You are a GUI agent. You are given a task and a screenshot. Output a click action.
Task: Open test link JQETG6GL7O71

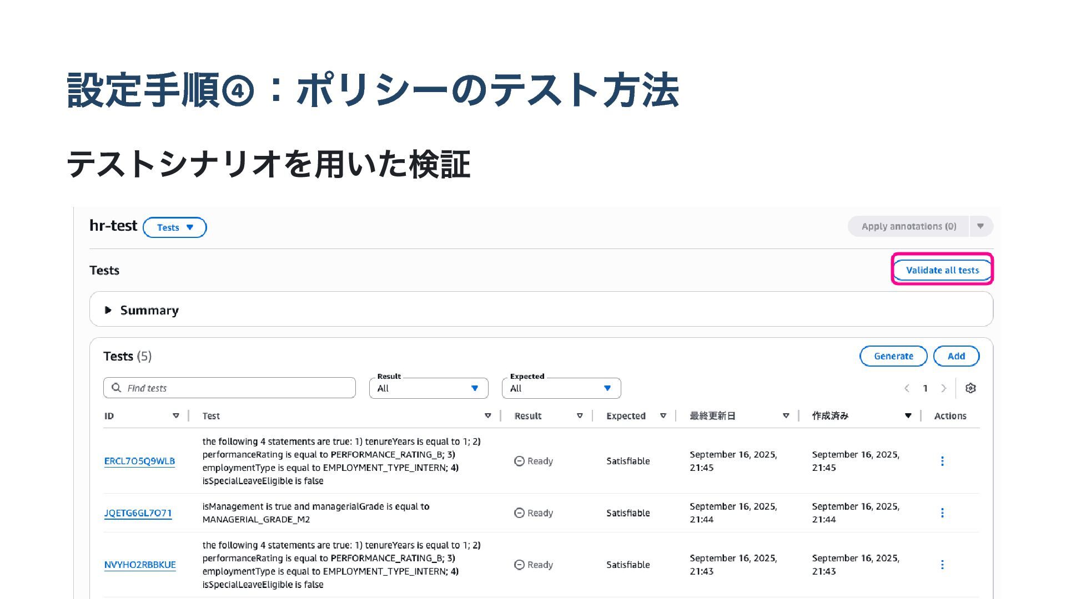point(138,513)
